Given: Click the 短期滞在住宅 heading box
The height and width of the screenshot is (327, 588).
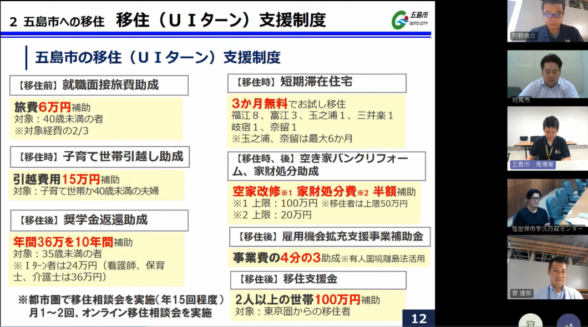Looking at the screenshot, I should click(x=317, y=83).
